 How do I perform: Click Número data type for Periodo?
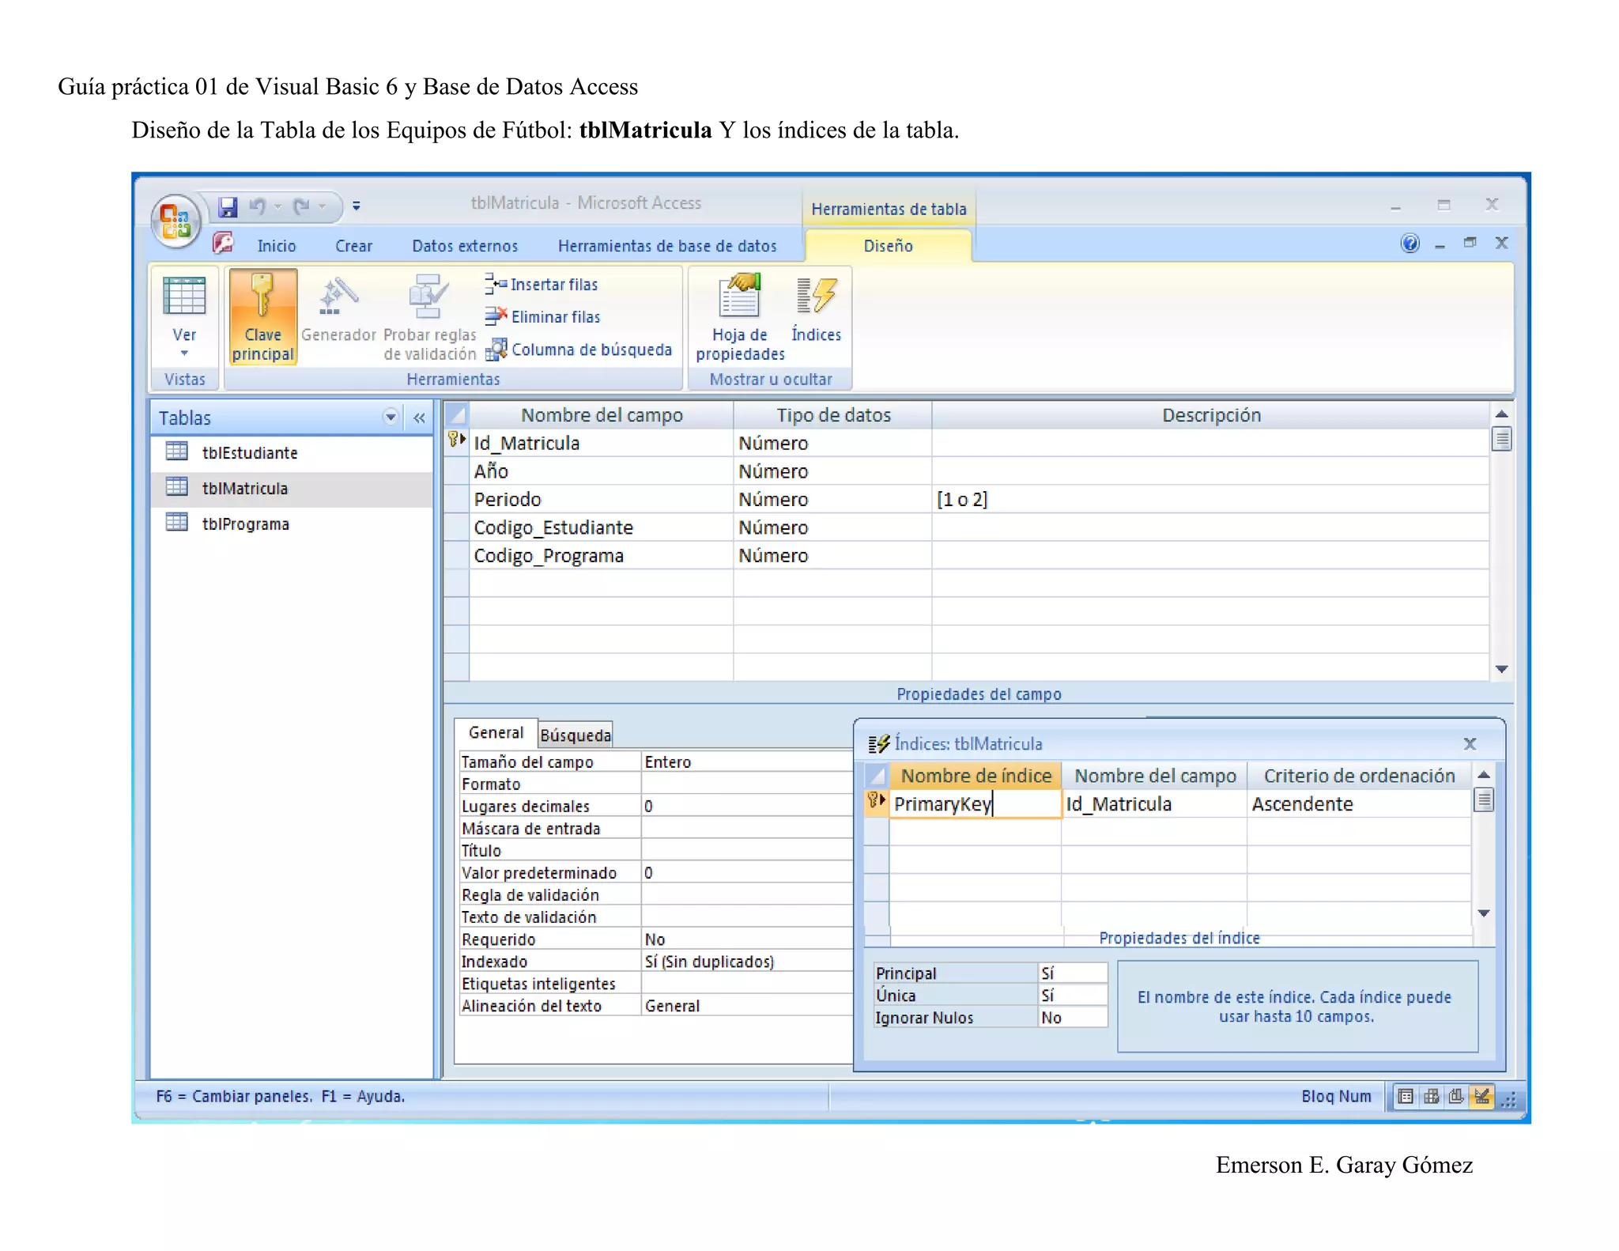832,499
